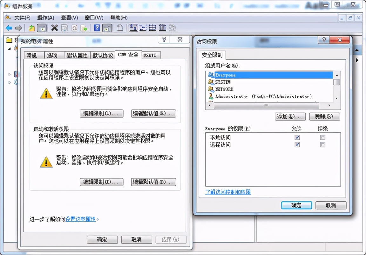Switch to detail view using the rightmost view icon
Image resolution: width=366 pixels, height=255 pixels.
pos(172,28)
